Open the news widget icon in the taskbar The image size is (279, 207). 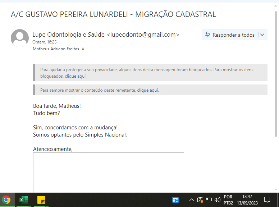tap(175, 200)
